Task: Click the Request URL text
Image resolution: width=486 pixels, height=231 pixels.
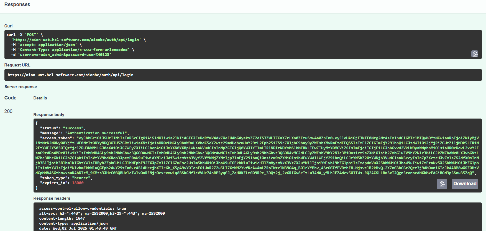Action: point(70,75)
